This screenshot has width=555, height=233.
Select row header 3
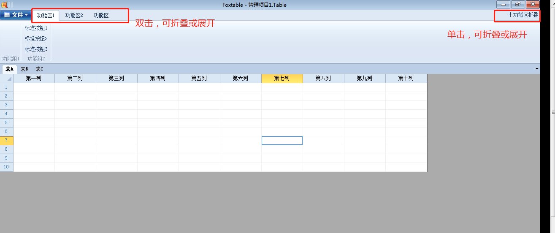click(x=7, y=105)
